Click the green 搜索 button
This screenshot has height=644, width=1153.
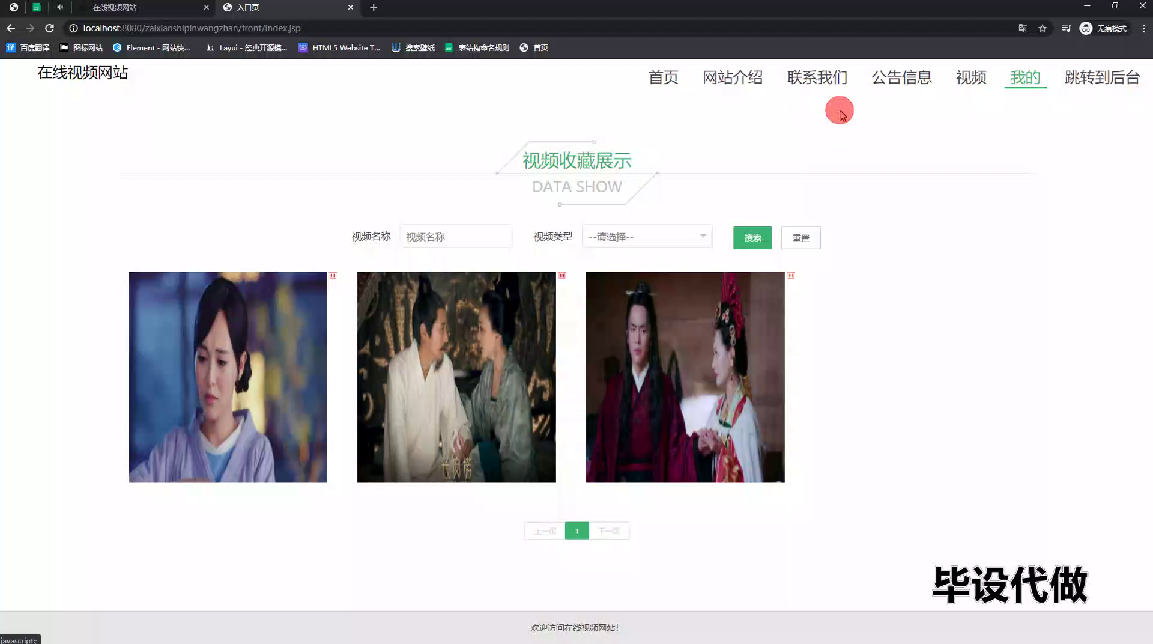click(x=752, y=238)
